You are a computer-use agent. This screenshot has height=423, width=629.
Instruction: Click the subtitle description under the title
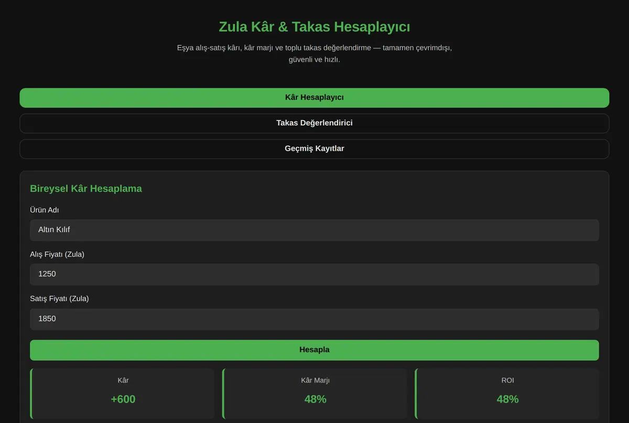click(x=314, y=54)
